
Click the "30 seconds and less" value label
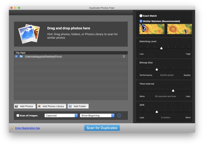(165, 96)
